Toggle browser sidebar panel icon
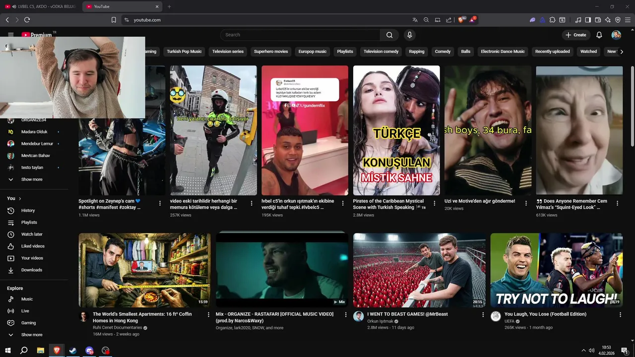 [588, 20]
